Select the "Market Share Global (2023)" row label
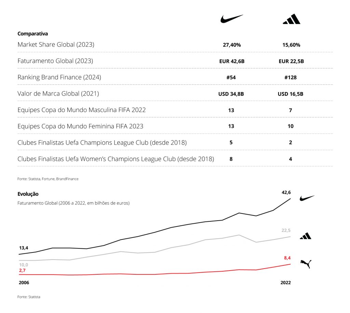This screenshot has height=313, width=350. pos(56,44)
